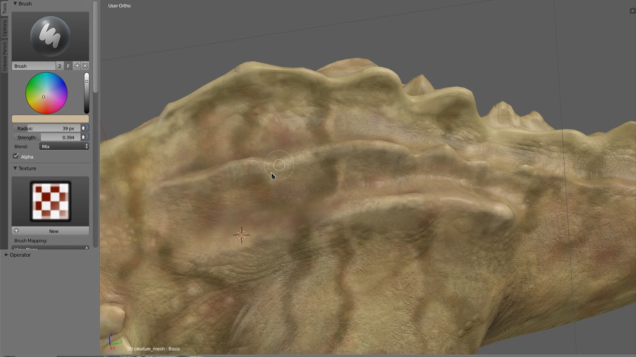The width and height of the screenshot is (636, 357).
Task: Click the Brush name field
Action: tap(34, 66)
